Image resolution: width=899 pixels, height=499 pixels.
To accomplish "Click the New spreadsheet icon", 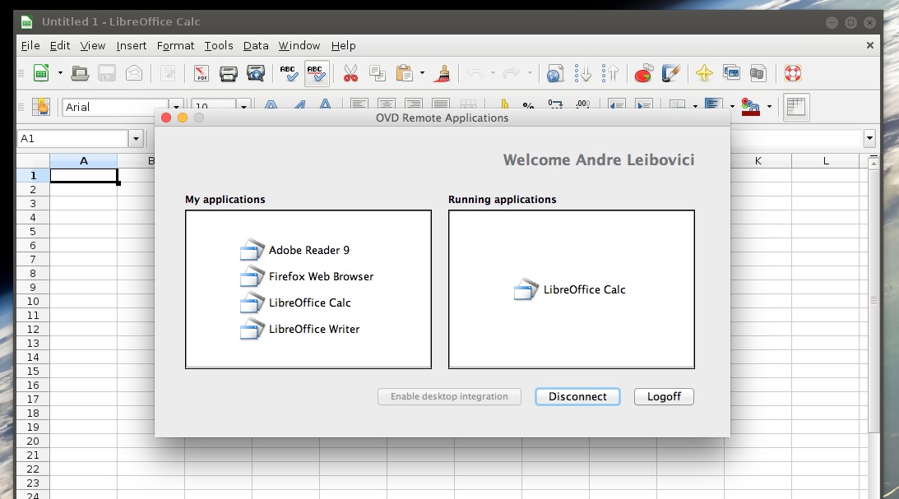I will point(41,73).
